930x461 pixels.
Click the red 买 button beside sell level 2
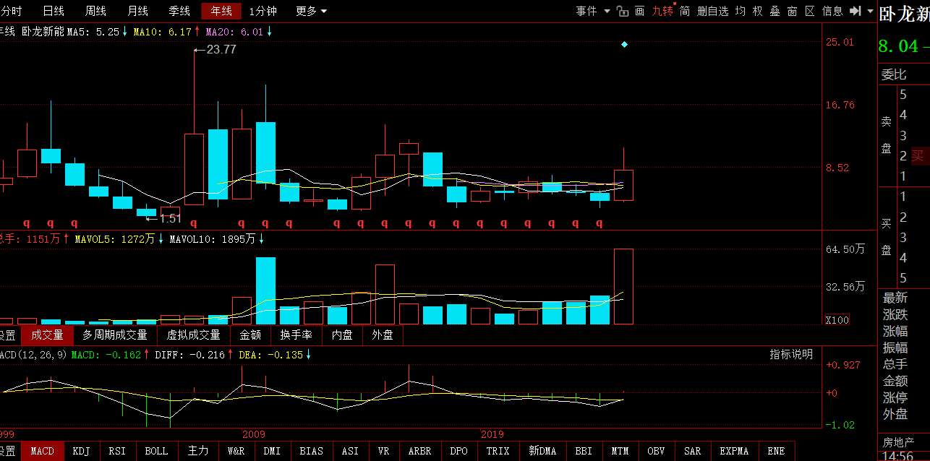coord(917,155)
